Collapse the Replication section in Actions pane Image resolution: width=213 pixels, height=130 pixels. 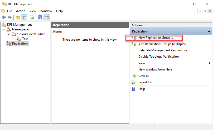pyautogui.click(x=209, y=31)
